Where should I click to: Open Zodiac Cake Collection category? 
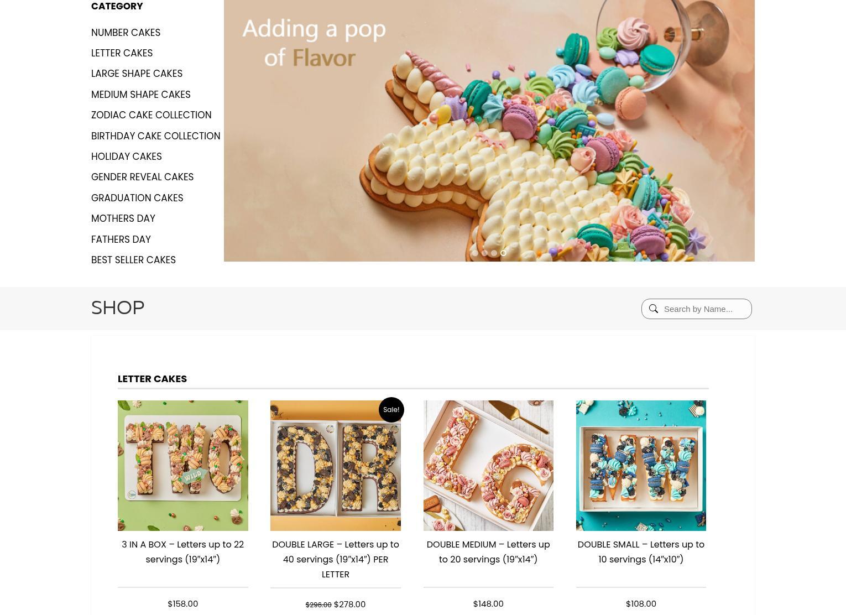point(151,115)
